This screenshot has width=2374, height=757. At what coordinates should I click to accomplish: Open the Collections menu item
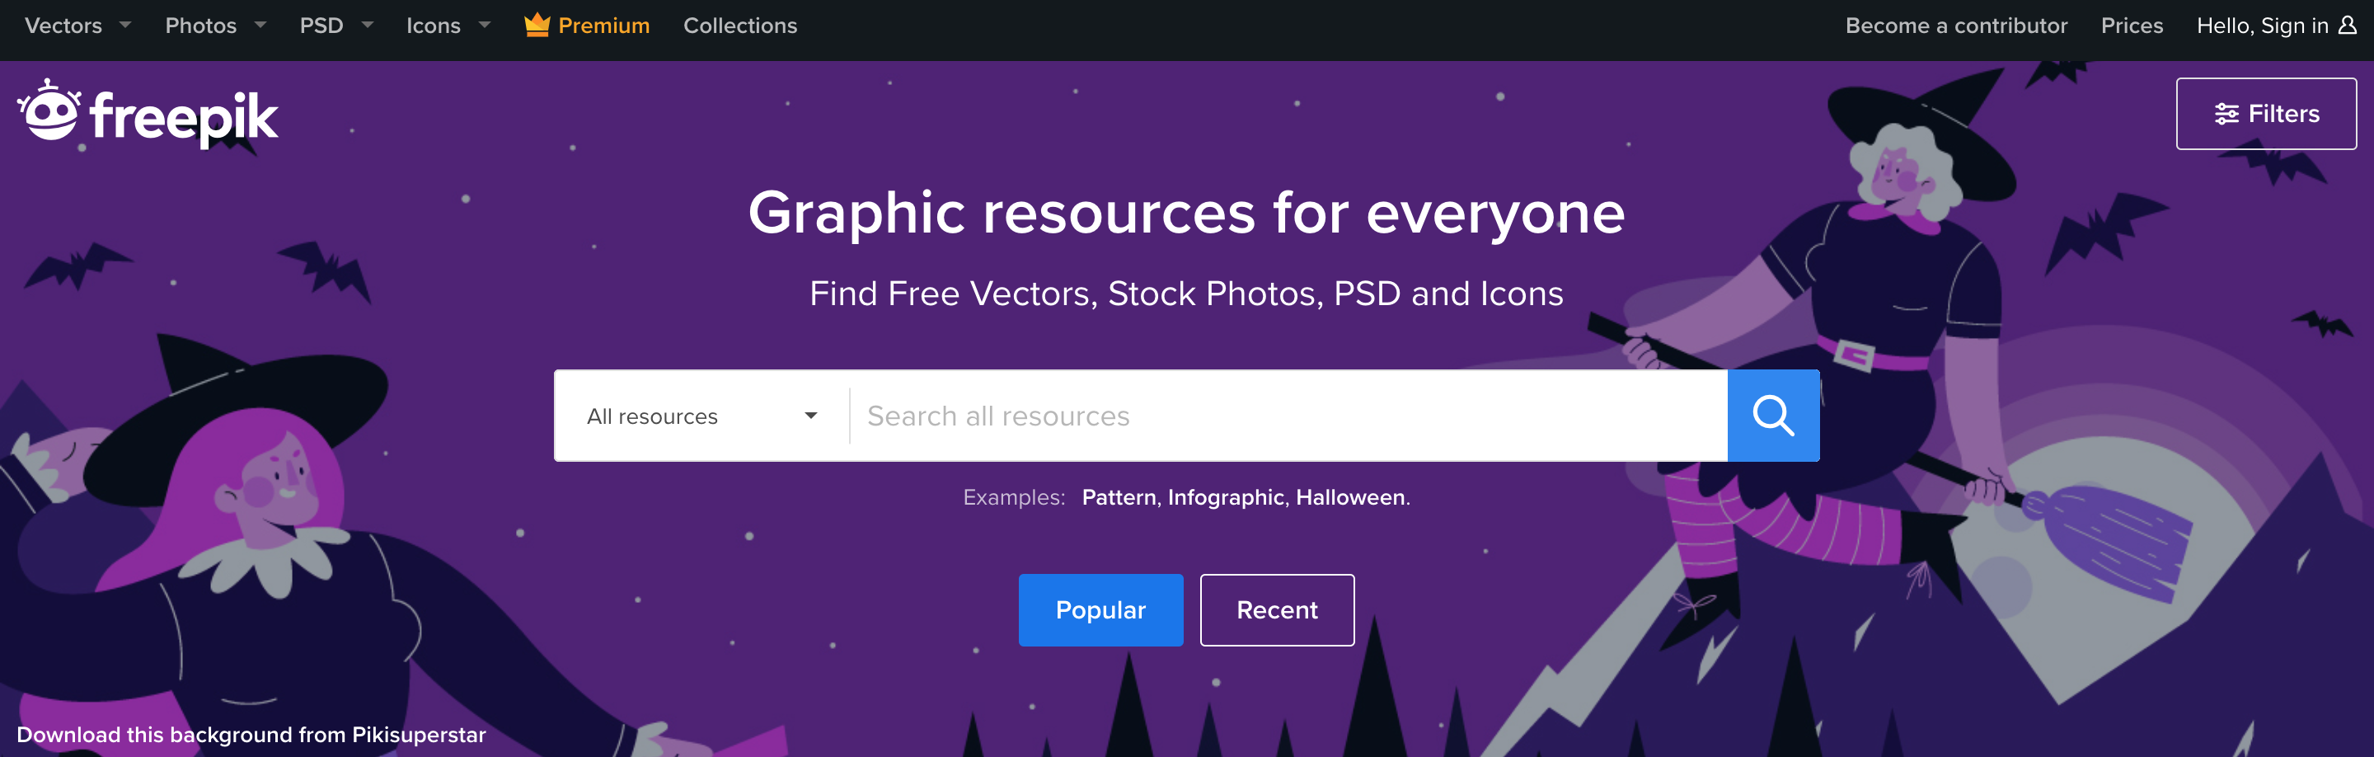click(740, 26)
